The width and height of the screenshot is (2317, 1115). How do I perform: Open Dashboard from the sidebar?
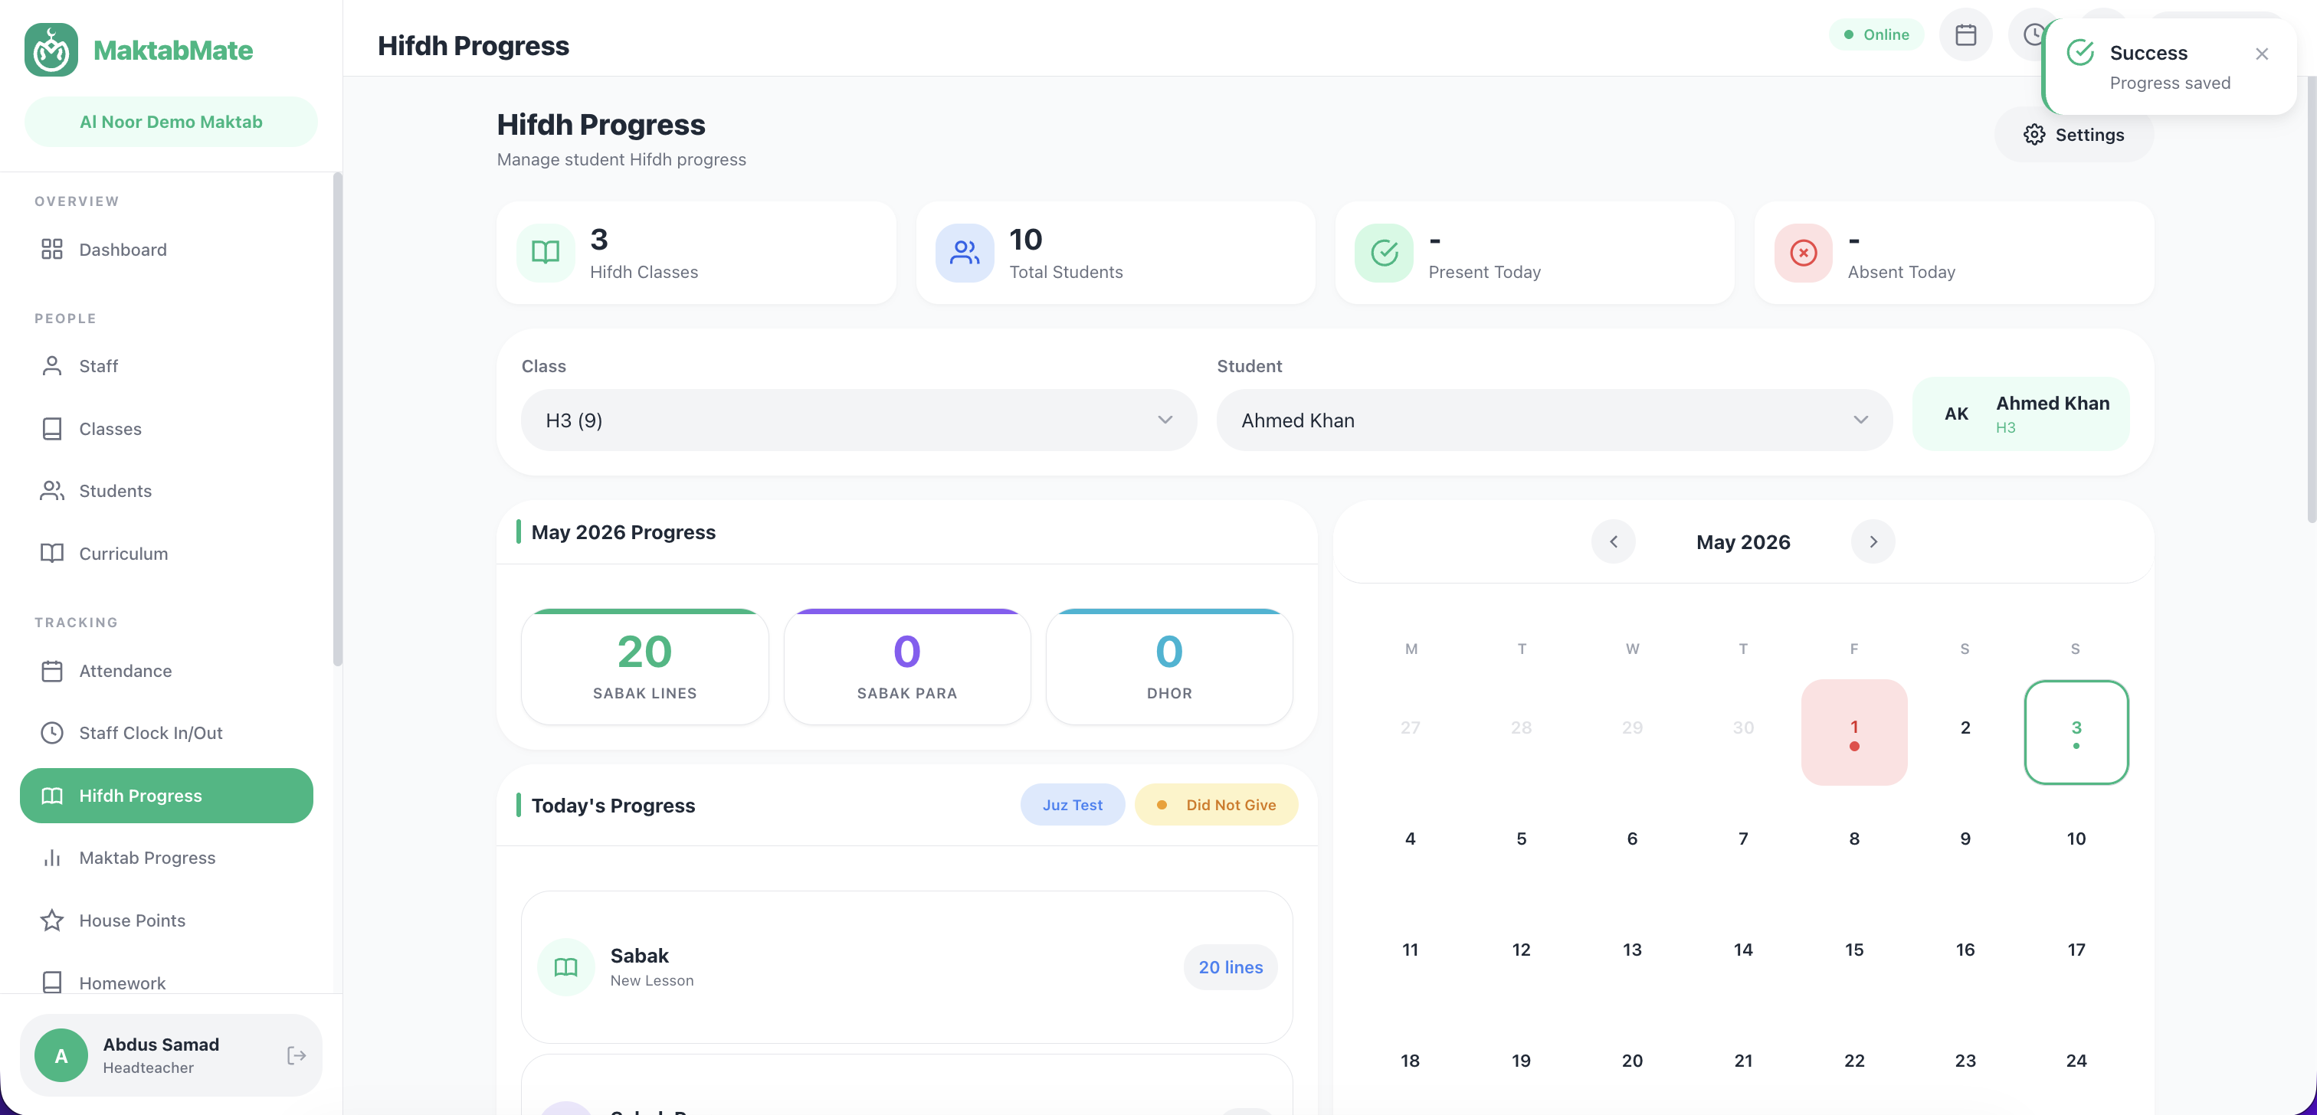(x=166, y=249)
